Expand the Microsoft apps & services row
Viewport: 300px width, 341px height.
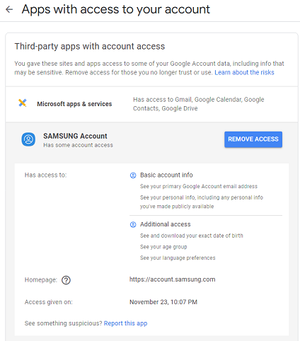pos(151,104)
